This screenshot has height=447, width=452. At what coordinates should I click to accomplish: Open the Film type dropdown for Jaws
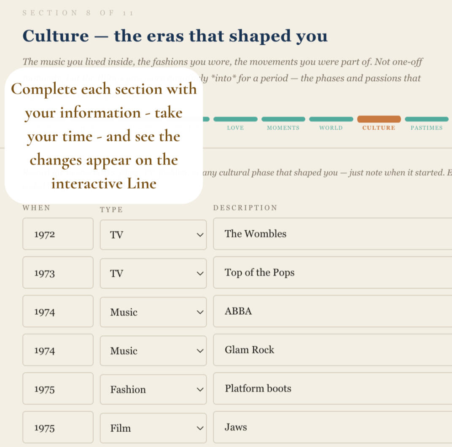click(153, 428)
